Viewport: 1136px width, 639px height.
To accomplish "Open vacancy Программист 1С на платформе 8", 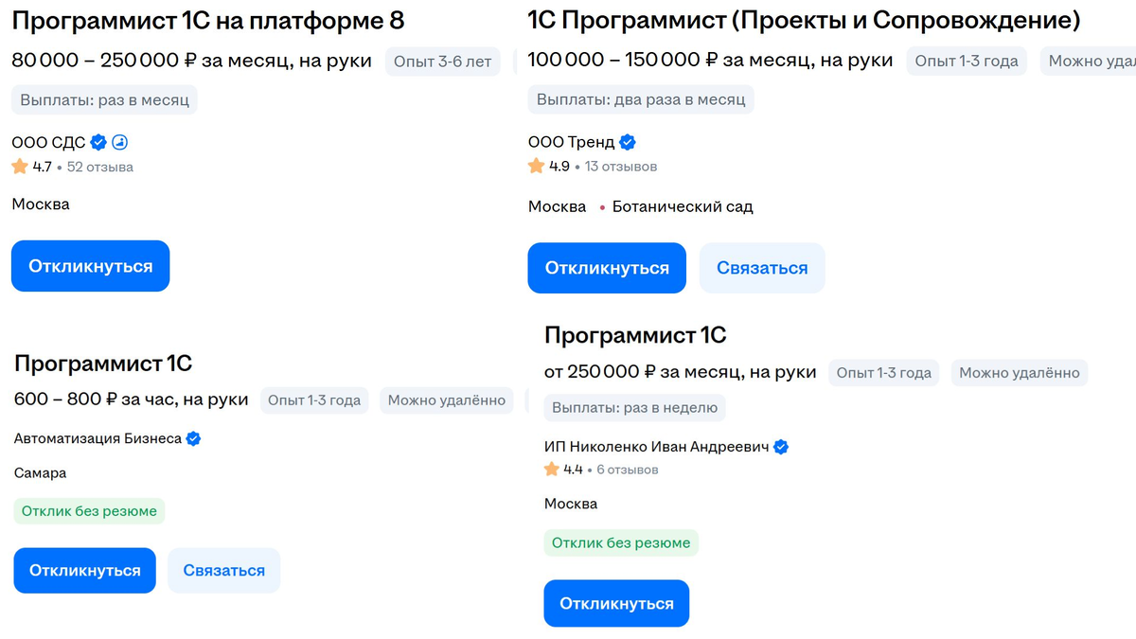I will click(x=210, y=20).
